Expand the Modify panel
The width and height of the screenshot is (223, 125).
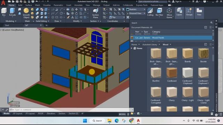[x=77, y=21]
